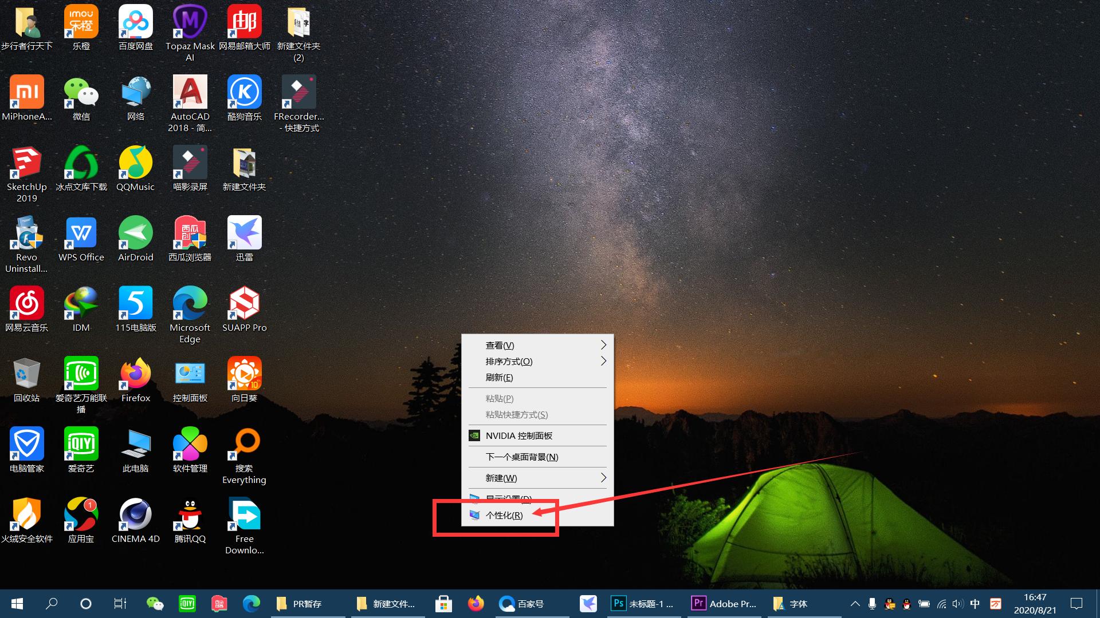Click the Firefox desktop icon
The width and height of the screenshot is (1100, 618).
(135, 374)
